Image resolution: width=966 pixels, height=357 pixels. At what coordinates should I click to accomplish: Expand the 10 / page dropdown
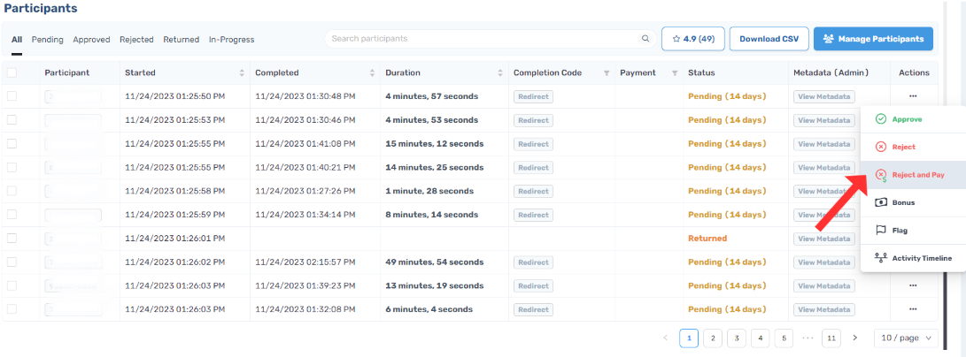906,338
